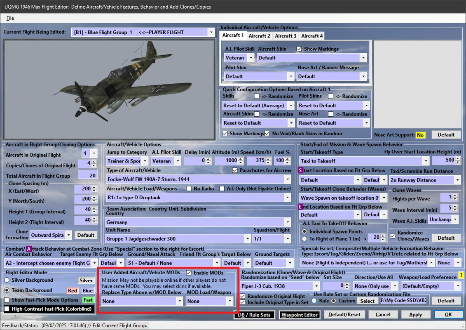Click the Fw 190 aircraft preview image
This screenshot has height=330, width=466.
coord(109,90)
